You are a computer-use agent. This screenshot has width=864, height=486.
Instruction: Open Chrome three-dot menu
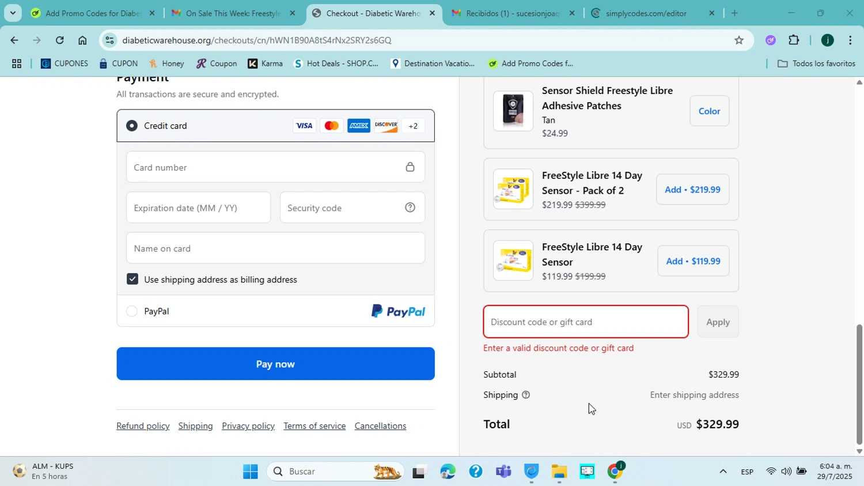[x=850, y=40]
